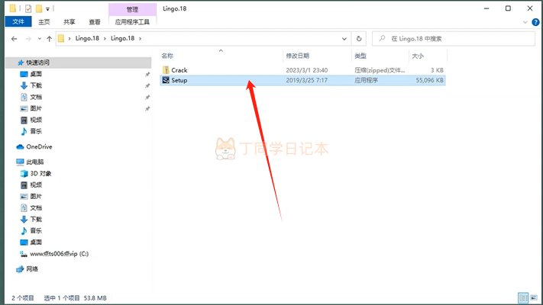Viewport: 543px width, 305px height.
Task: Open the 应用程序工具 ribbon tab
Action: click(x=132, y=22)
